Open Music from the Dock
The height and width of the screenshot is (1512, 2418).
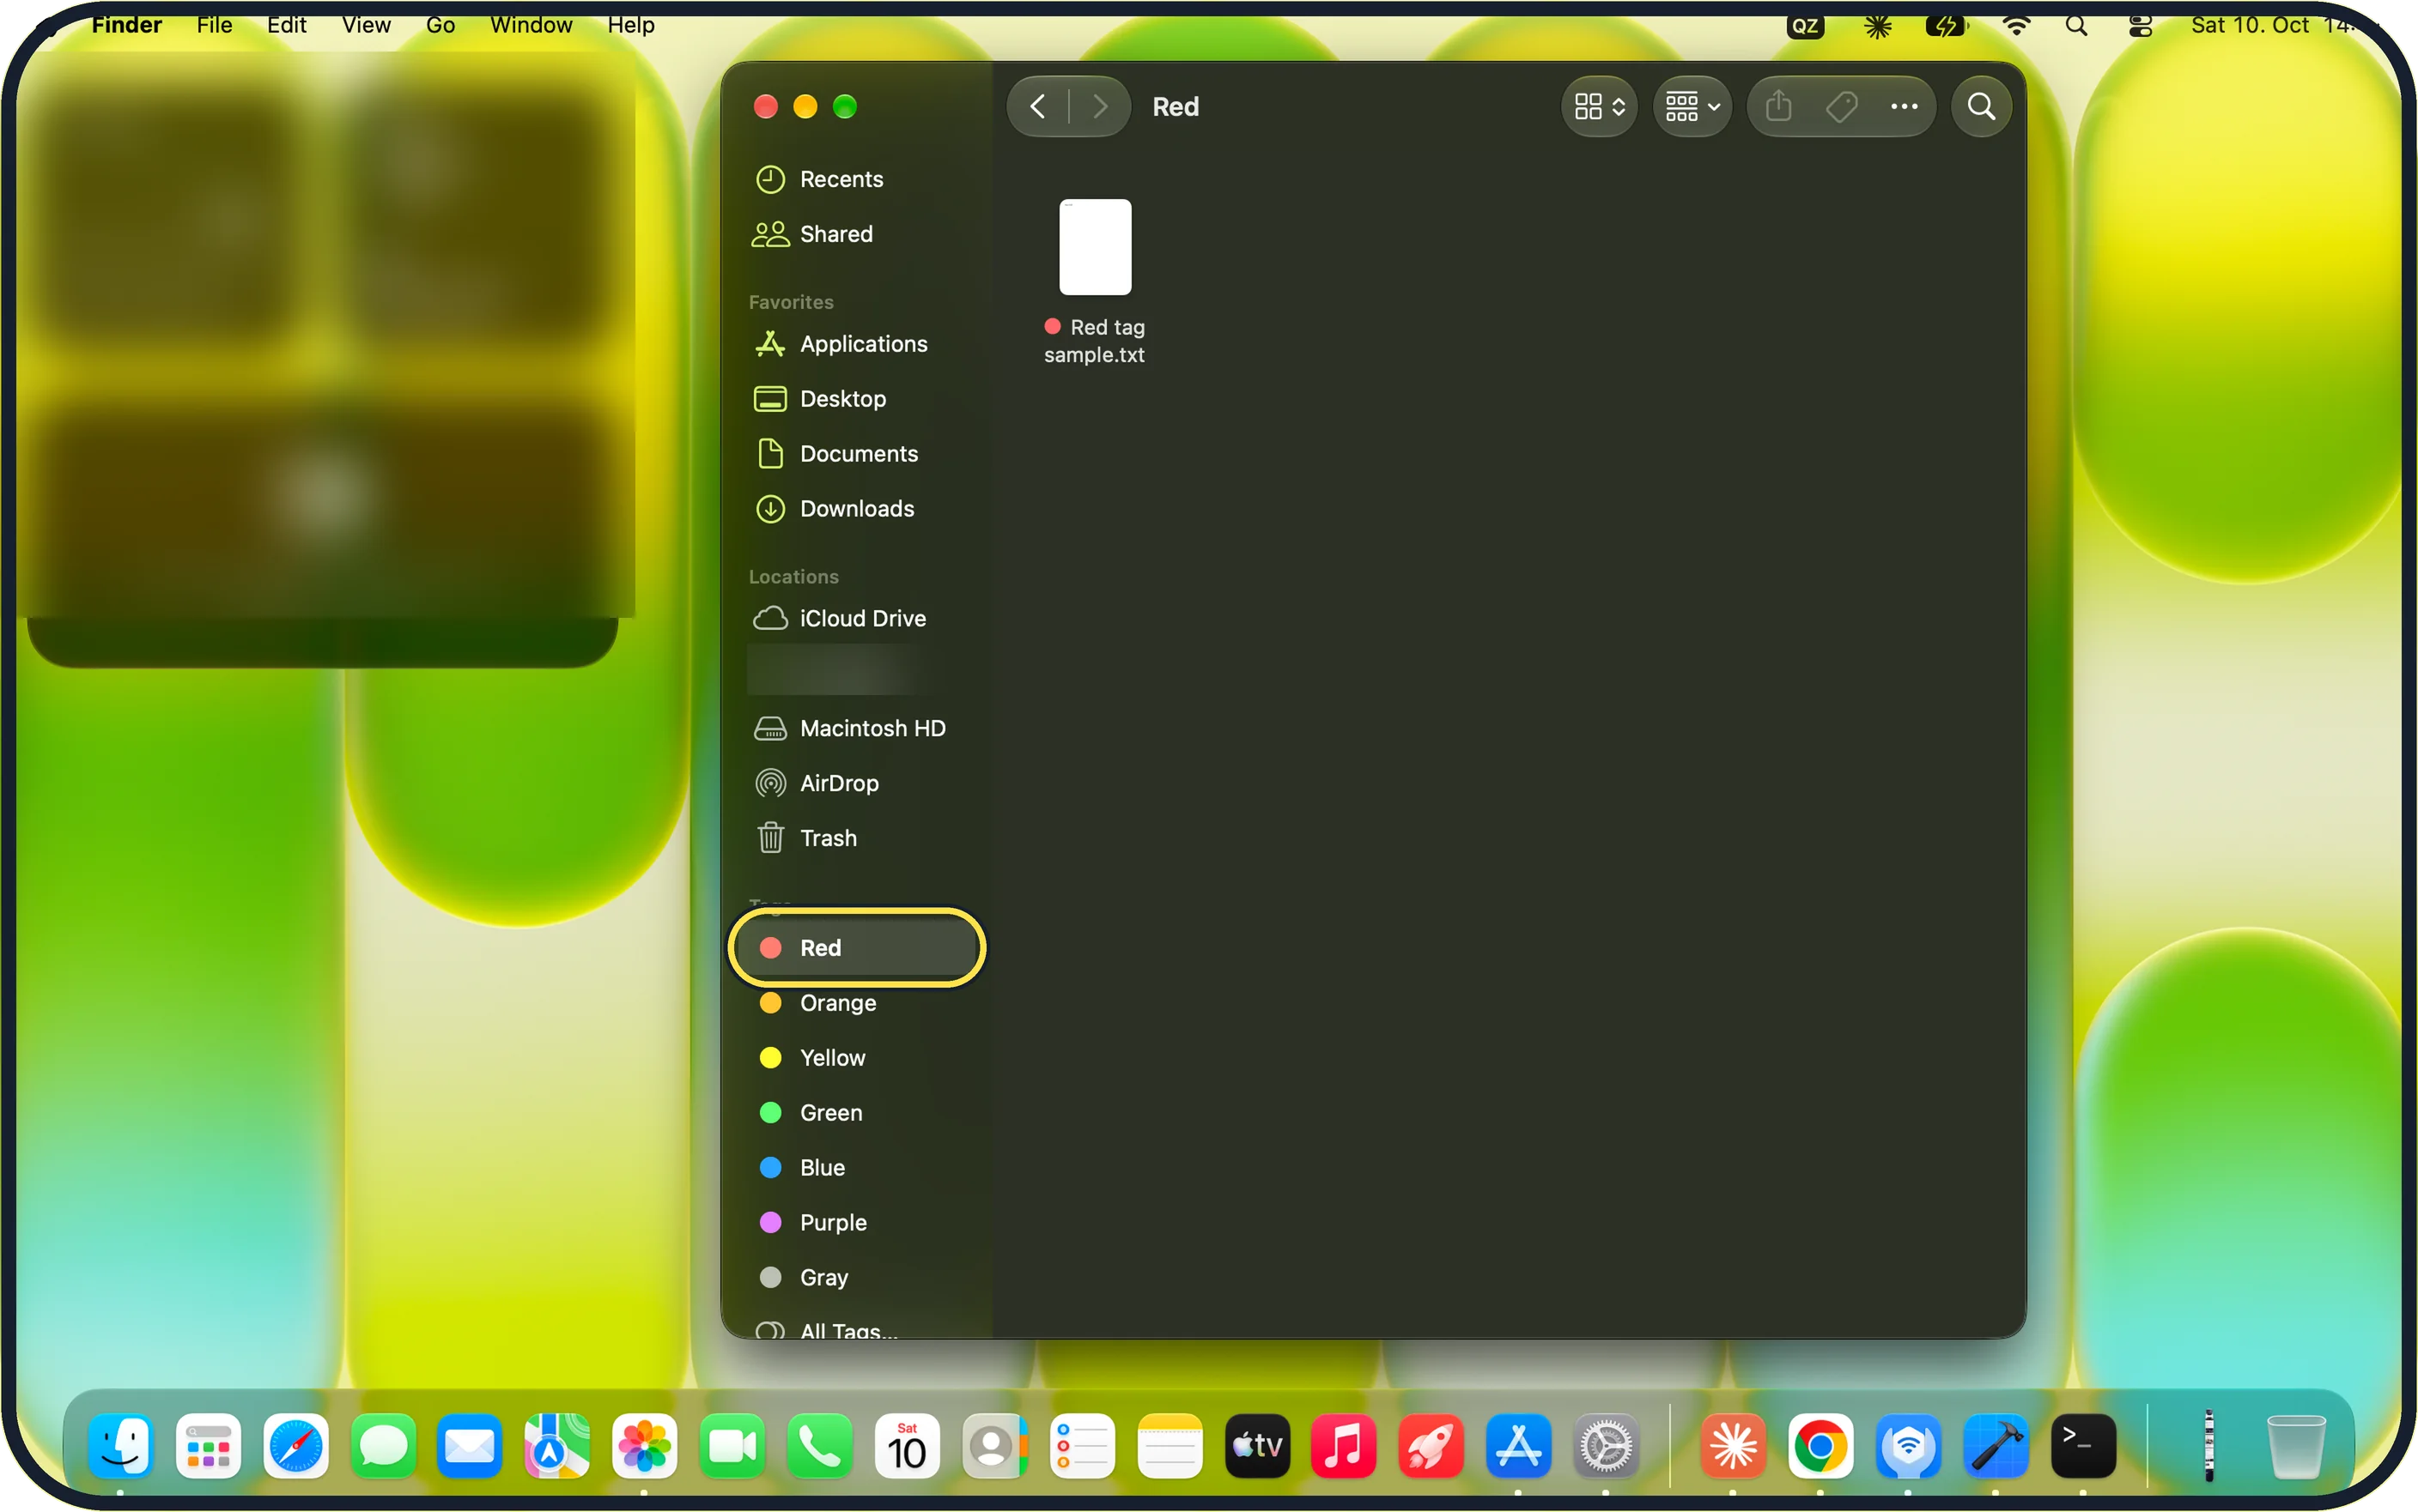tap(1344, 1446)
